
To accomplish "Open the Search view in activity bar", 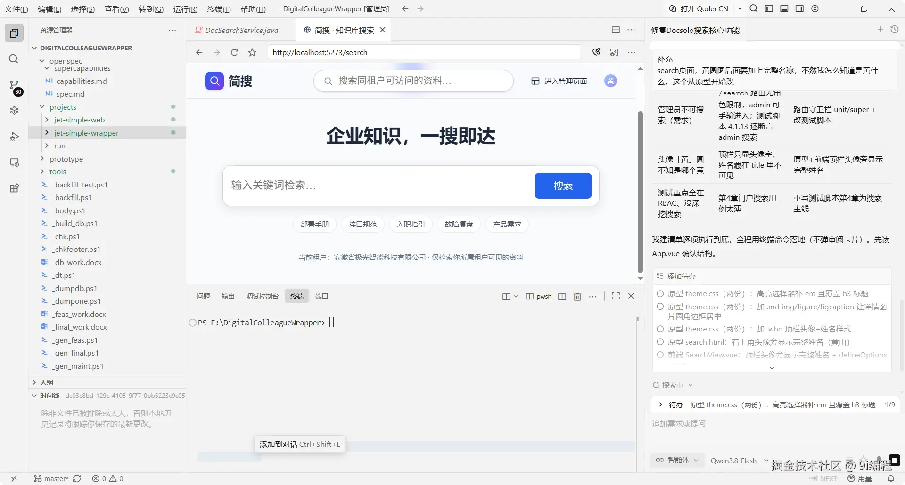I will click(14, 59).
